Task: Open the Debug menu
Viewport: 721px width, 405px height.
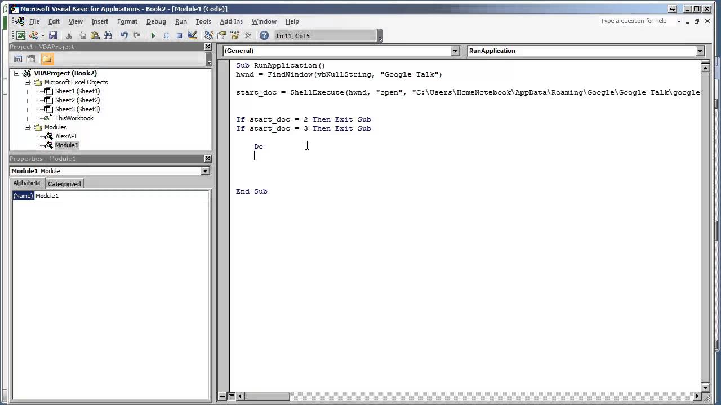Action: 156,21
